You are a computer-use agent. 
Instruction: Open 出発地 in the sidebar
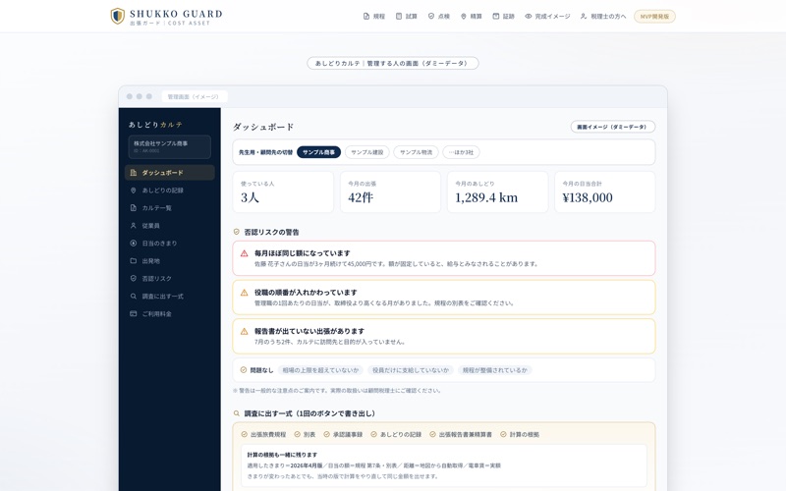coord(169,261)
